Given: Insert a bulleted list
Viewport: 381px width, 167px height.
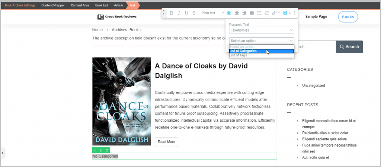Looking at the screenshot, I should (259, 13).
